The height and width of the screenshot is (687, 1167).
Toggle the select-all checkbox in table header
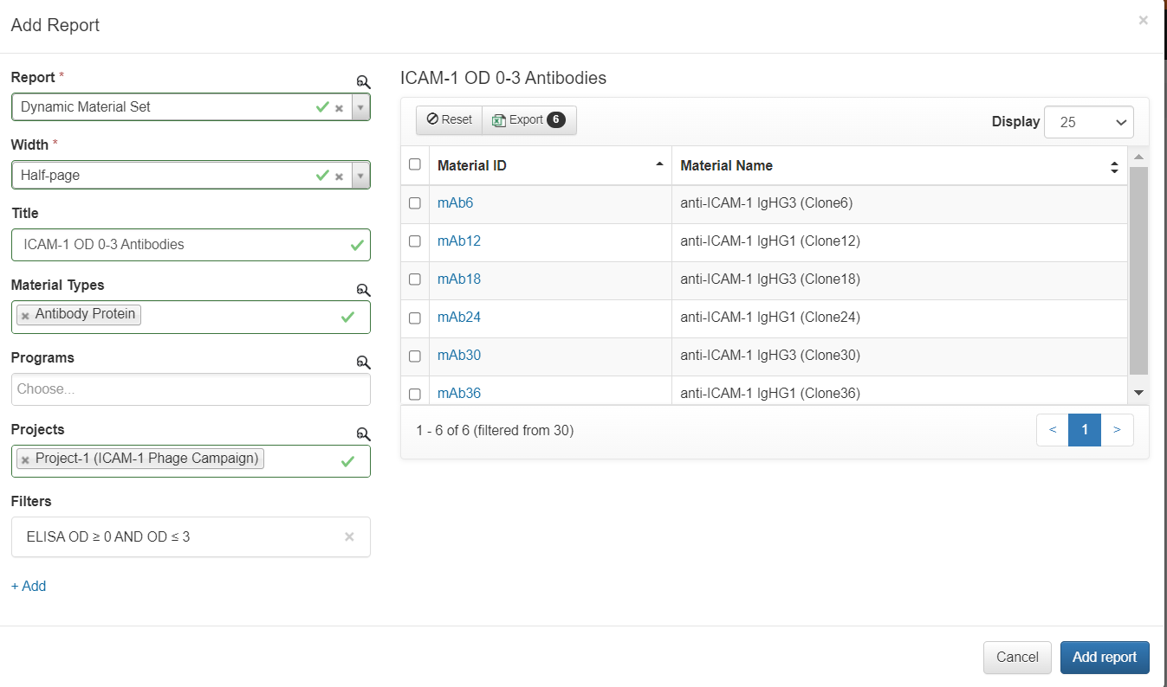[415, 164]
